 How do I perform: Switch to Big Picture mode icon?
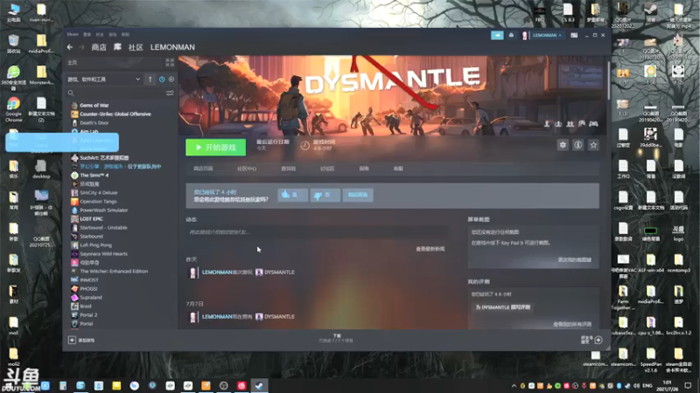574,35
